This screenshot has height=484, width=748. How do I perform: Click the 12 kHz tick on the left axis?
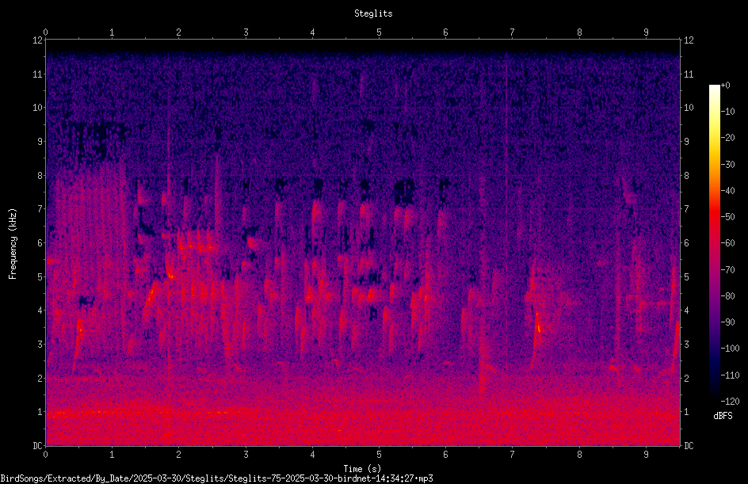pyautogui.click(x=38, y=40)
